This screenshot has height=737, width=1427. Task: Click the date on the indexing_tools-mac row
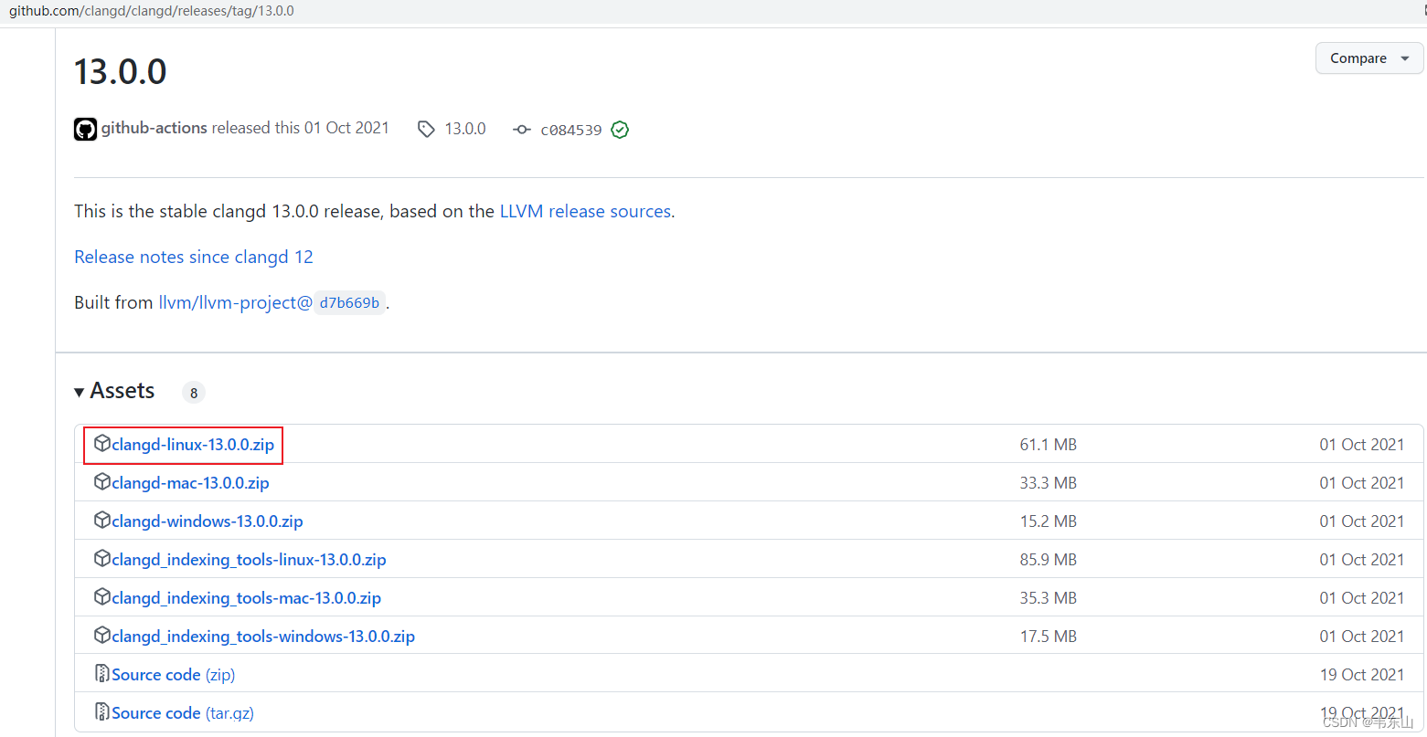[1362, 598]
